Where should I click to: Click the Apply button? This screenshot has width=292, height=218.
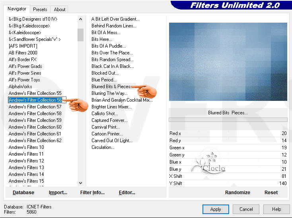click(216, 209)
